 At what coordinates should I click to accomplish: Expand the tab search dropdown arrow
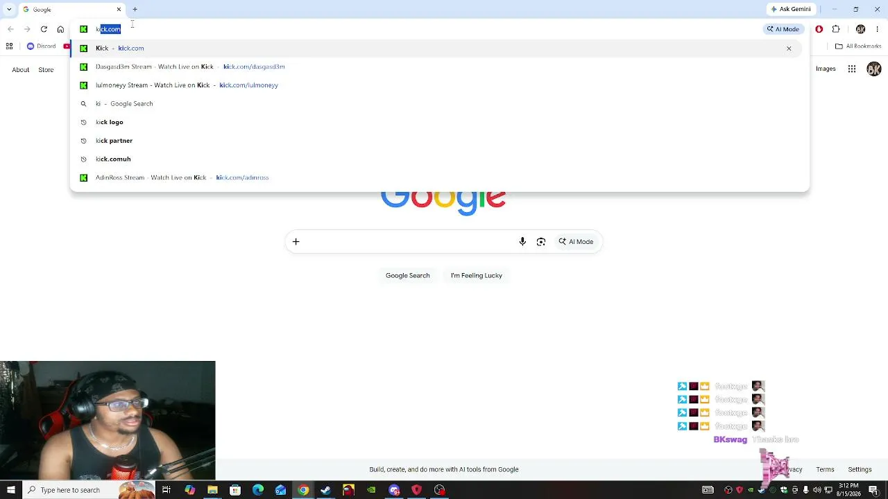9,10
